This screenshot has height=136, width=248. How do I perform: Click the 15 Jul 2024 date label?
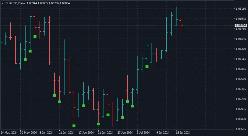(183, 133)
